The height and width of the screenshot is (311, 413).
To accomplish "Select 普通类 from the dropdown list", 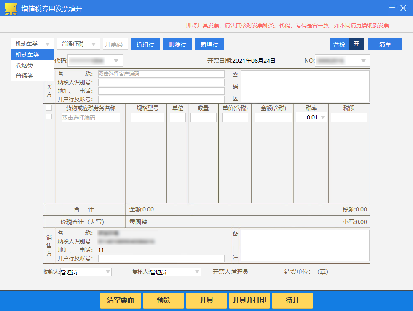I will (25, 76).
